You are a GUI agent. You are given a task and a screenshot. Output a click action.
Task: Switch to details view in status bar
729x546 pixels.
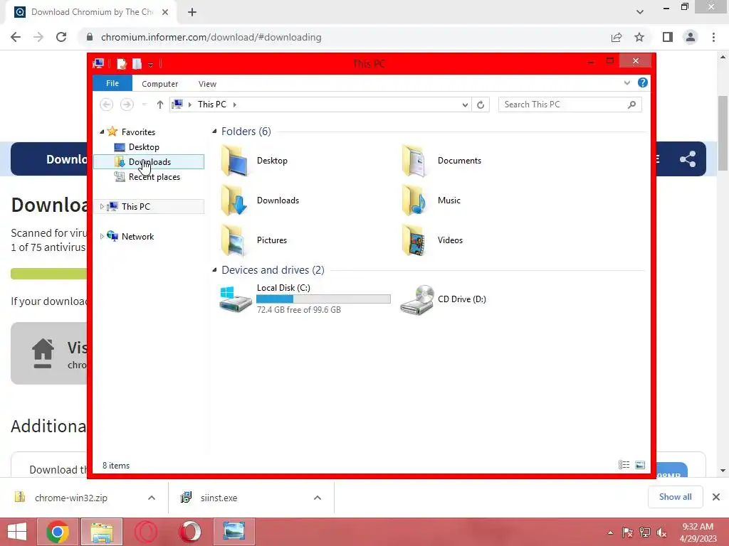click(624, 465)
